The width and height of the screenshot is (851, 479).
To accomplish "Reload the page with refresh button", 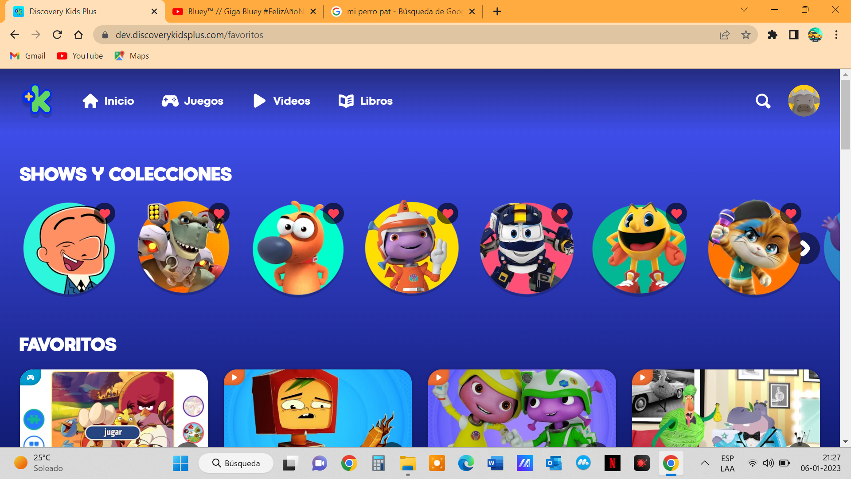I will tap(57, 35).
